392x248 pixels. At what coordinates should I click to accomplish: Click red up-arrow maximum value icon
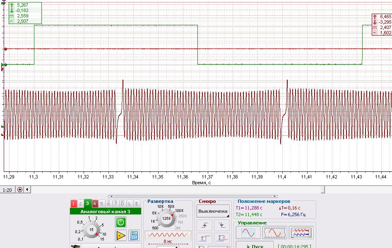coord(375,17)
